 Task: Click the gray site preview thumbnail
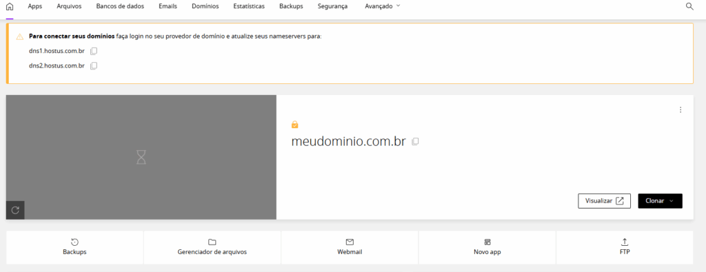click(141, 157)
